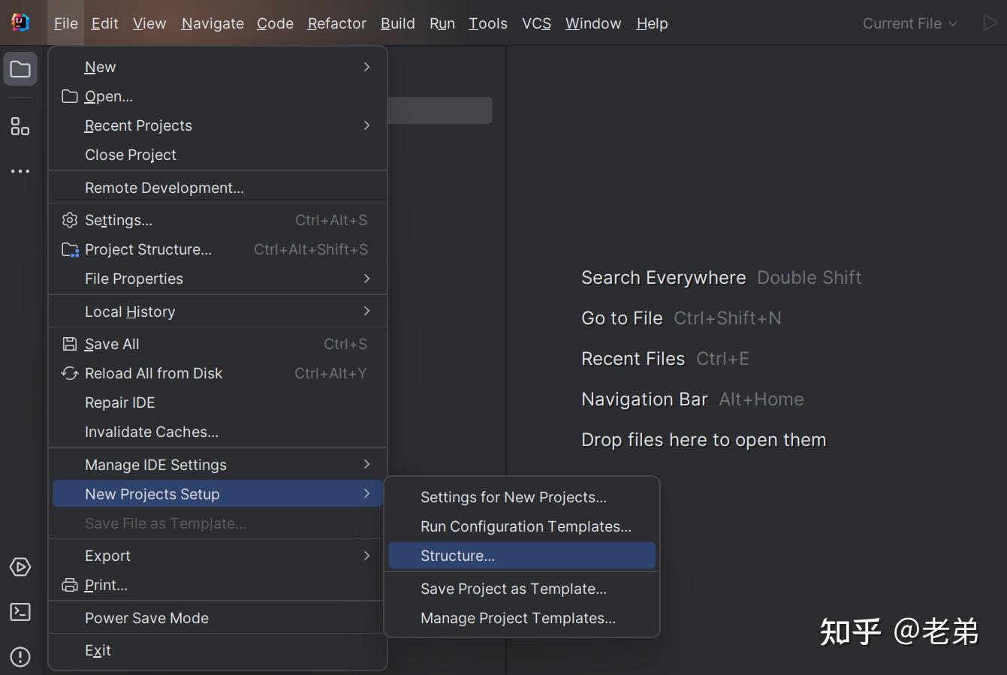Choose Settings... from the File menu
This screenshot has width=1007, height=675.
[x=119, y=220]
